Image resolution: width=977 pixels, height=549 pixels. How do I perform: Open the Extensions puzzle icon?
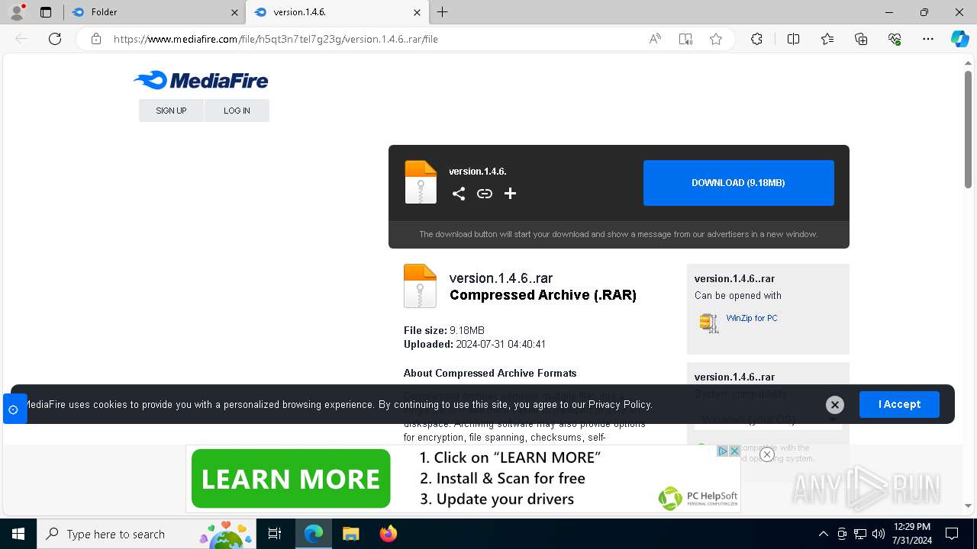756,39
